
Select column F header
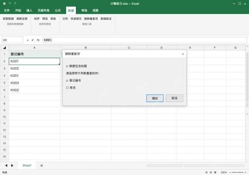point(215,48)
